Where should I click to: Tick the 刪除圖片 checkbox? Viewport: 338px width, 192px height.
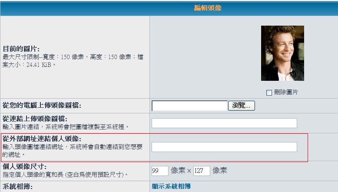(x=269, y=93)
